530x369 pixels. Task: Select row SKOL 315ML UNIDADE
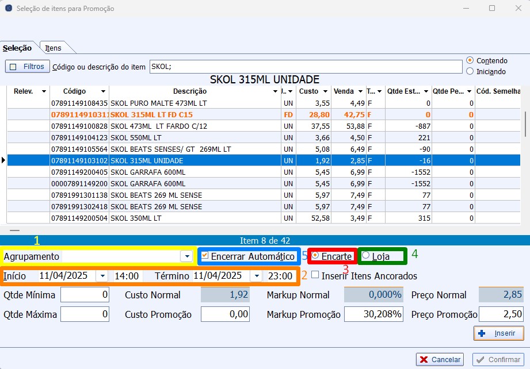[264, 160]
